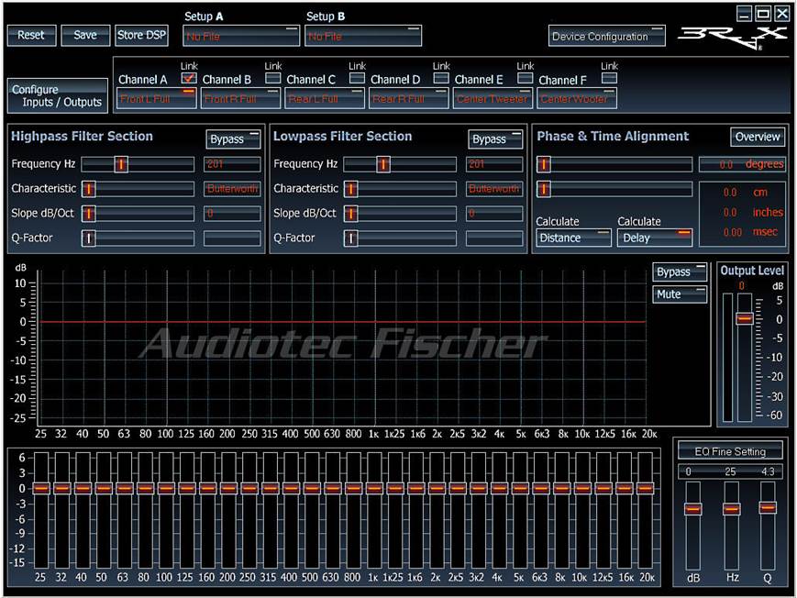797x598 pixels.
Task: Select the Center Tweeter channel tab
Action: pyautogui.click(x=493, y=99)
